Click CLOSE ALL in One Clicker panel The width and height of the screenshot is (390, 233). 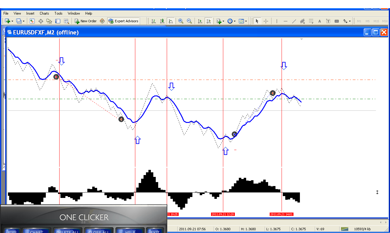click(x=99, y=231)
